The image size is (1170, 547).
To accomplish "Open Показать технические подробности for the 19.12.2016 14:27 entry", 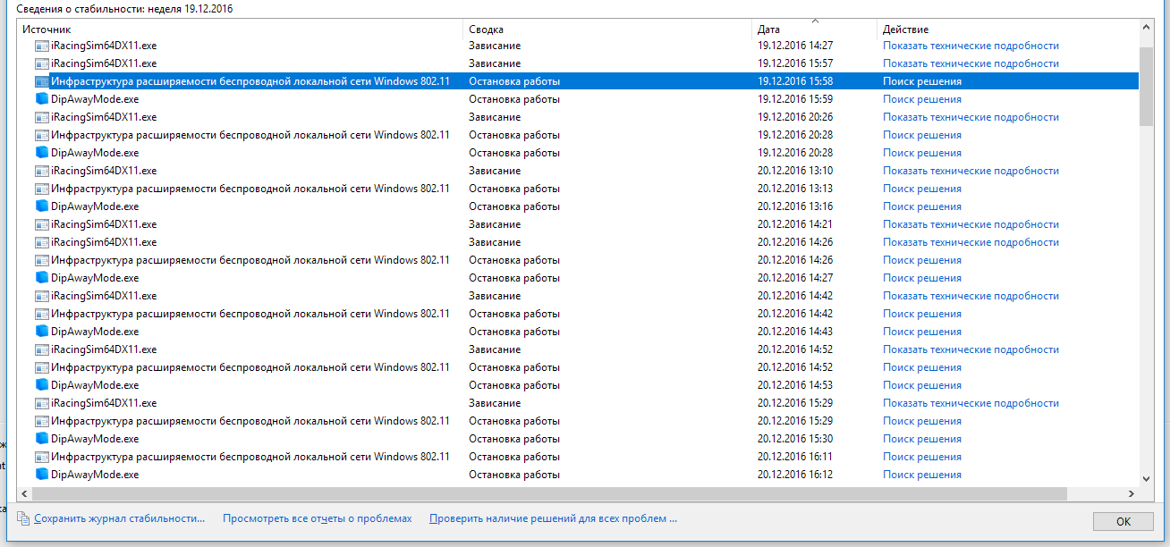I will (x=971, y=46).
